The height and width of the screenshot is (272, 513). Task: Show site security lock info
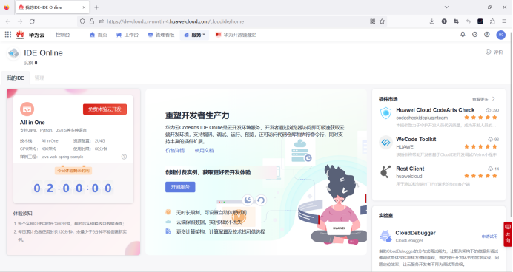(92, 21)
